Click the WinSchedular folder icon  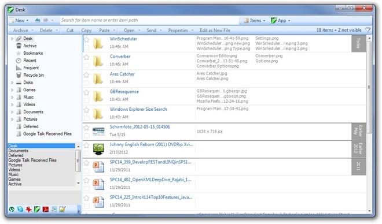coord(98,43)
